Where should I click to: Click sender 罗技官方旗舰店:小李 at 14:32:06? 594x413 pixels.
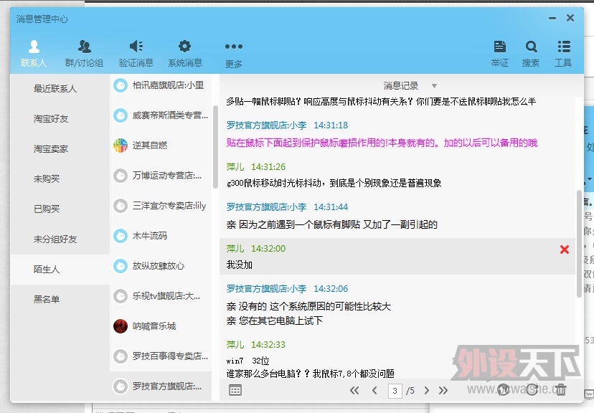click(x=266, y=289)
